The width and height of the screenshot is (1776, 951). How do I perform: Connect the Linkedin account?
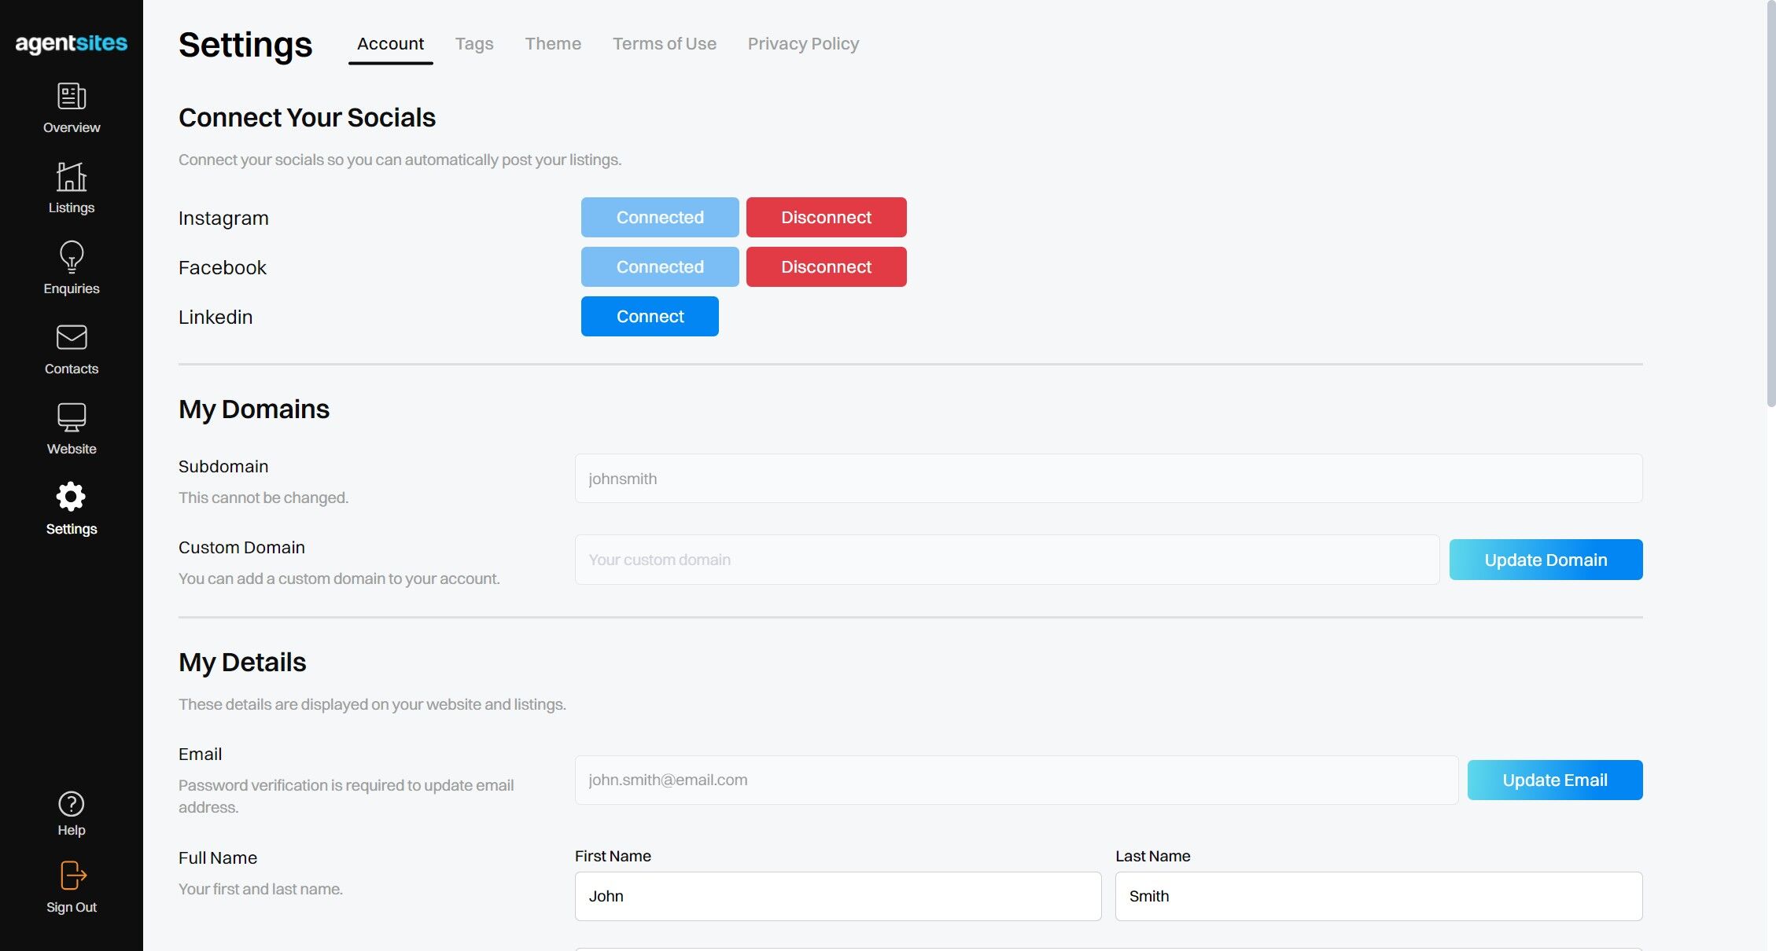[650, 316]
